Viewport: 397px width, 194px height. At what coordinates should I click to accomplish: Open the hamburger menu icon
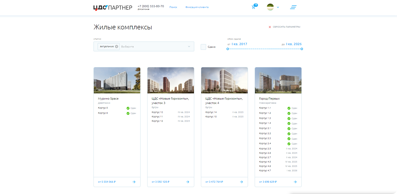[293, 7]
